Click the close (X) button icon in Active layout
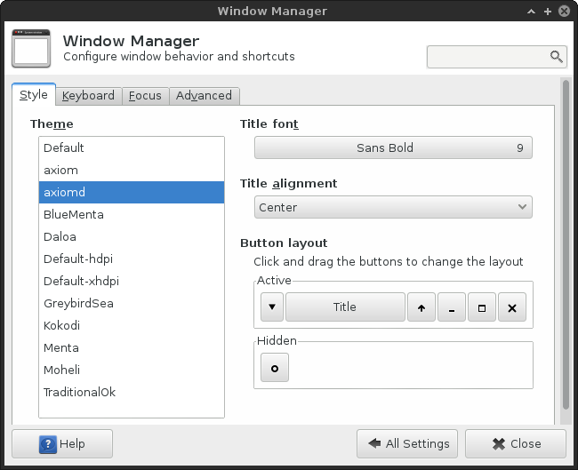578x470 pixels. pyautogui.click(x=512, y=307)
